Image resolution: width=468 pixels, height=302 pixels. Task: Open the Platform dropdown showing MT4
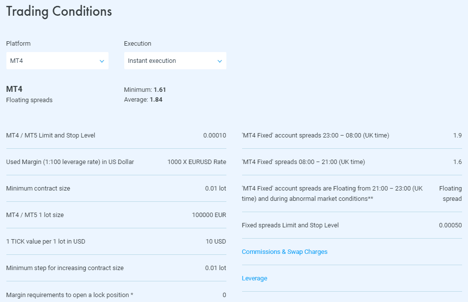(x=57, y=61)
